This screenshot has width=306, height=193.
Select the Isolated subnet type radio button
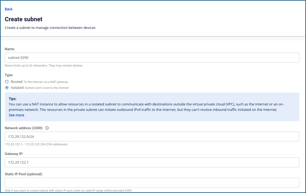(7, 88)
